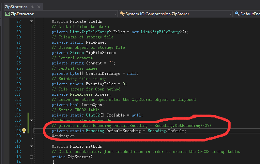260x164 pixels.
Task: Click the '// leave the stream open' comment
Action: pos(124,100)
